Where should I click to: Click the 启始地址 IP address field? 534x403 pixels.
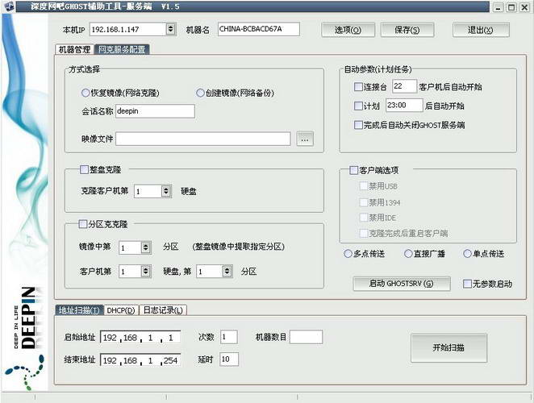140,337
